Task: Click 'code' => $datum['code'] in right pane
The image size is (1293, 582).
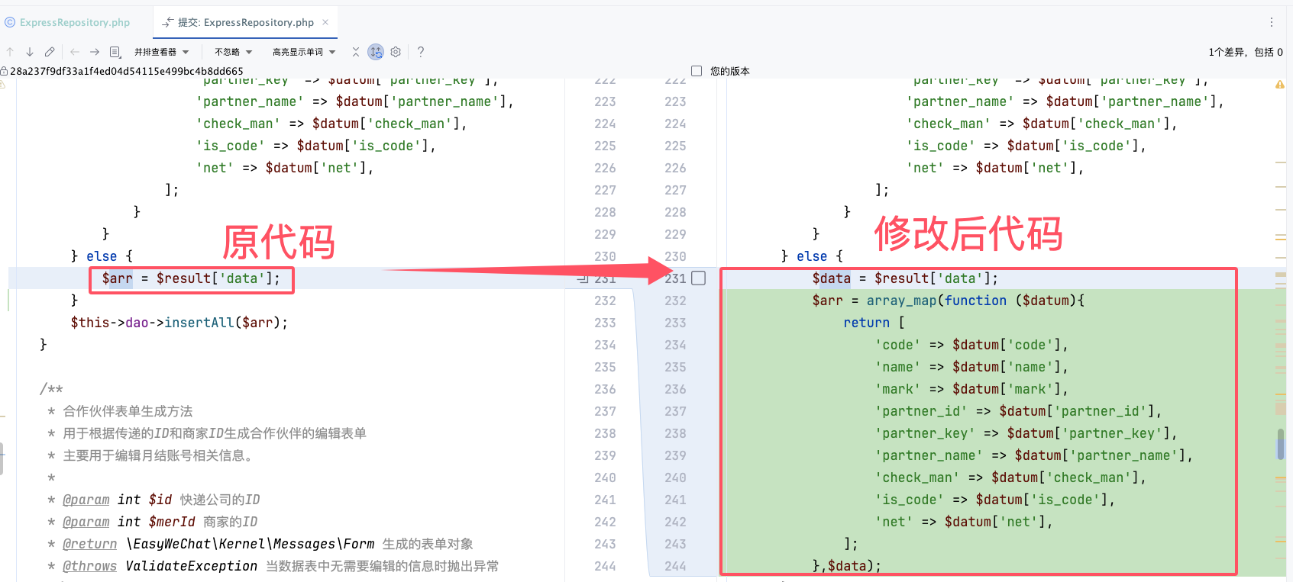Action: pos(971,345)
